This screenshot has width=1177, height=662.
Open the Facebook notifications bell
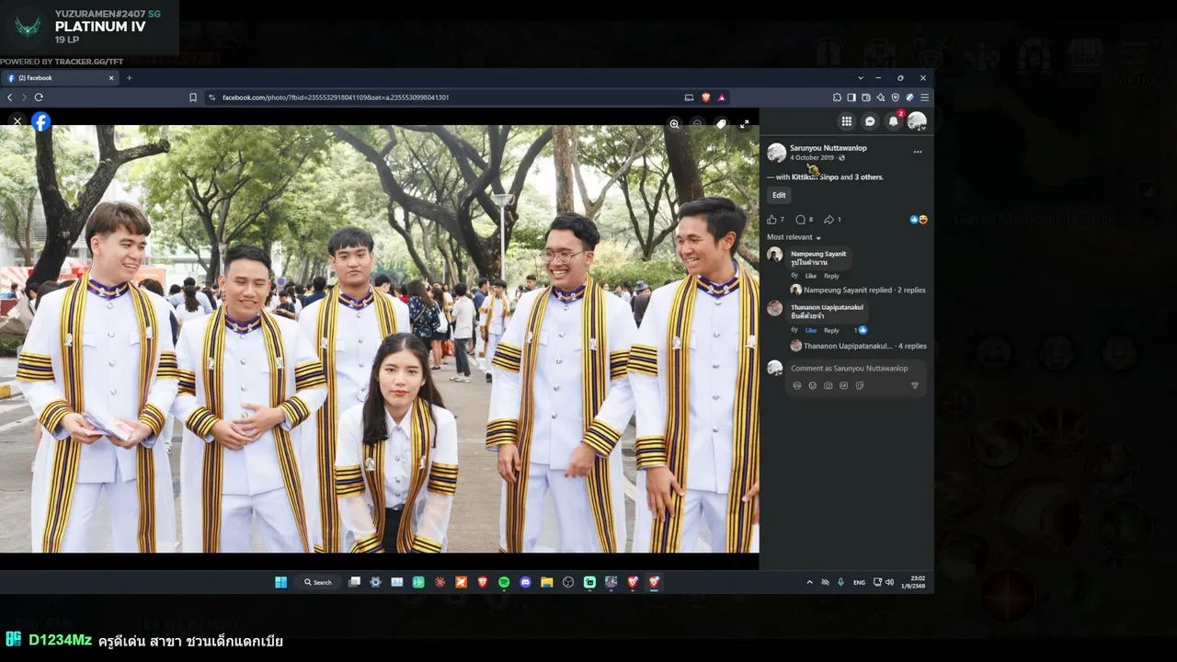pyautogui.click(x=893, y=121)
